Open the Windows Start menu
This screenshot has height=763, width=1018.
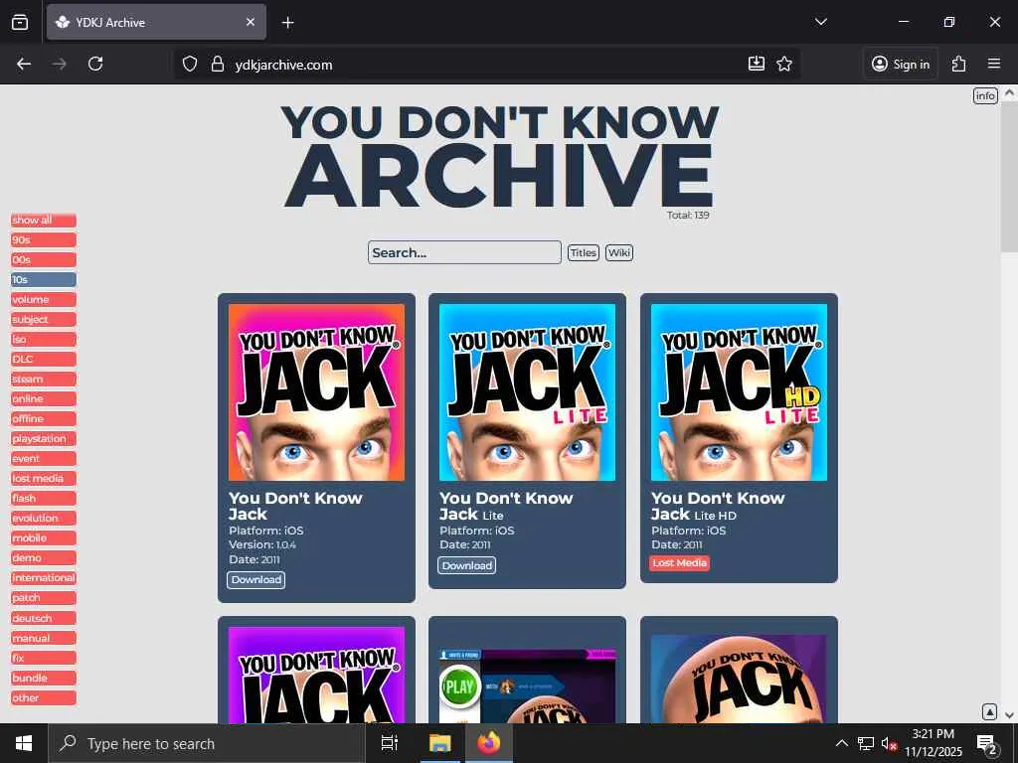click(x=24, y=743)
